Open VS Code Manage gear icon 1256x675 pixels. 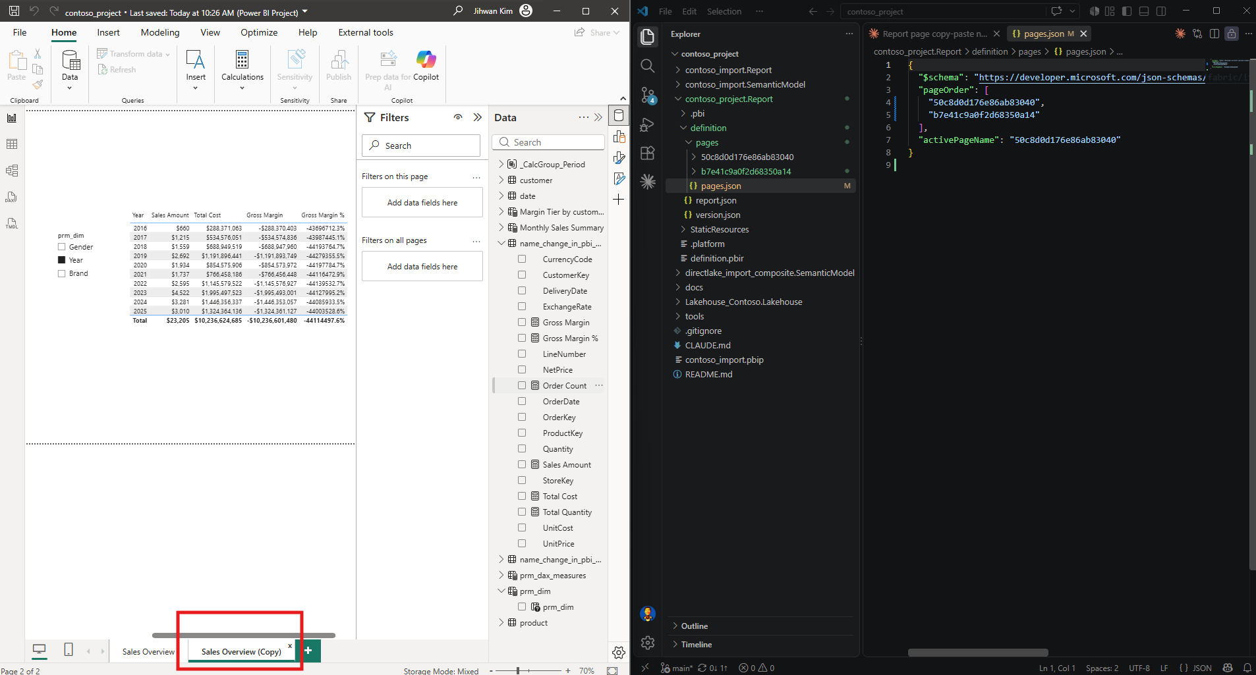tap(648, 643)
